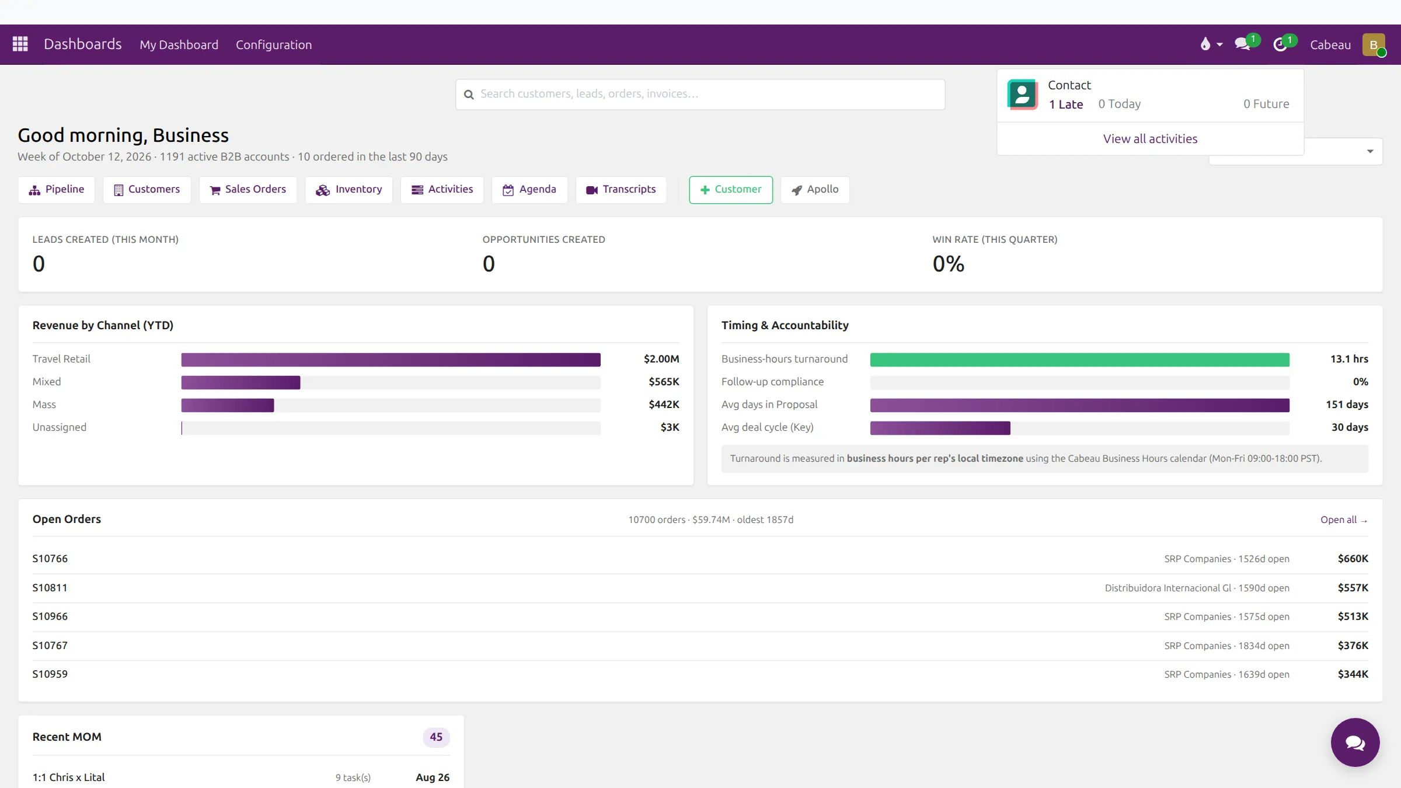Open order S10966
Screen dimensions: 1401x788
700,617
